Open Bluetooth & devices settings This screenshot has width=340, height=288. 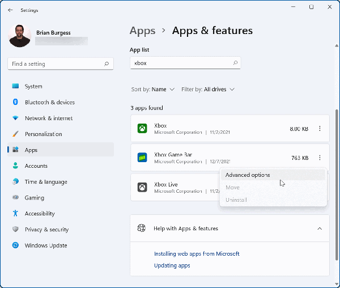pos(49,102)
